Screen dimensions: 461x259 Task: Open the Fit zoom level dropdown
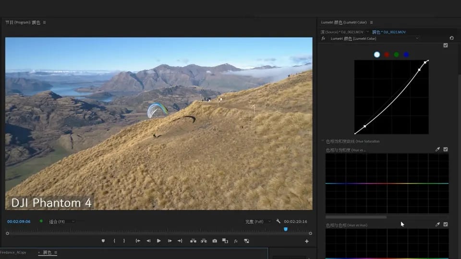[62, 222]
